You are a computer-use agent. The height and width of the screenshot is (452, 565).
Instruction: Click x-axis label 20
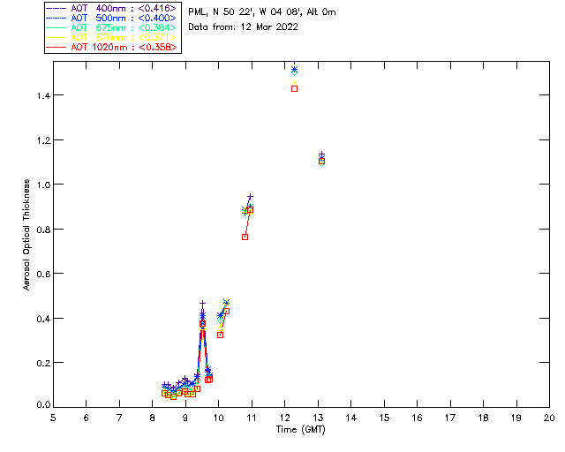pyautogui.click(x=549, y=418)
